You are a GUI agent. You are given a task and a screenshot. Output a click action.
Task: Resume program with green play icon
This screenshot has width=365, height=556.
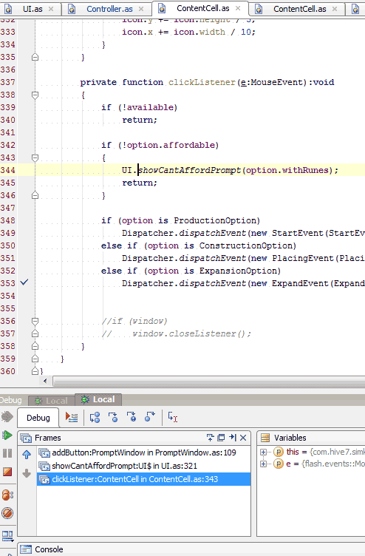[x=7, y=435]
